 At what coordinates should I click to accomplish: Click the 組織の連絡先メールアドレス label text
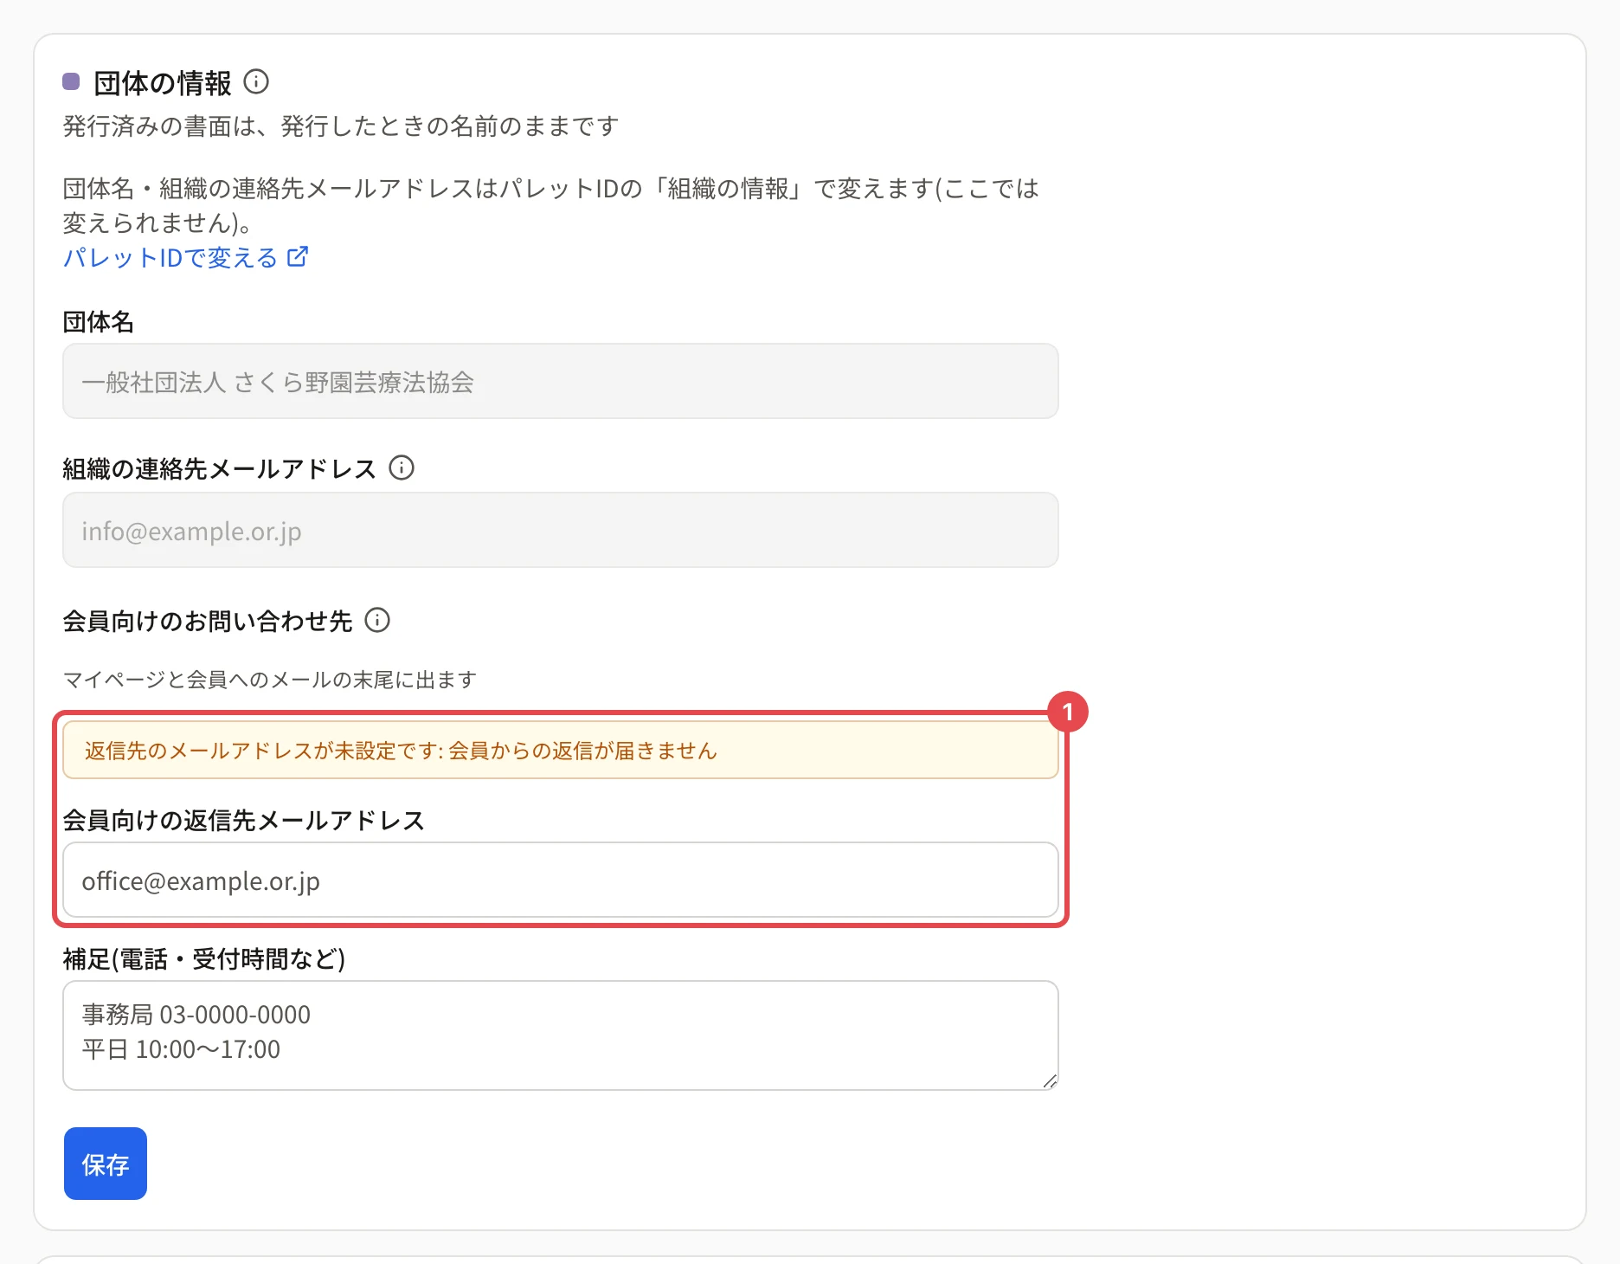220,468
